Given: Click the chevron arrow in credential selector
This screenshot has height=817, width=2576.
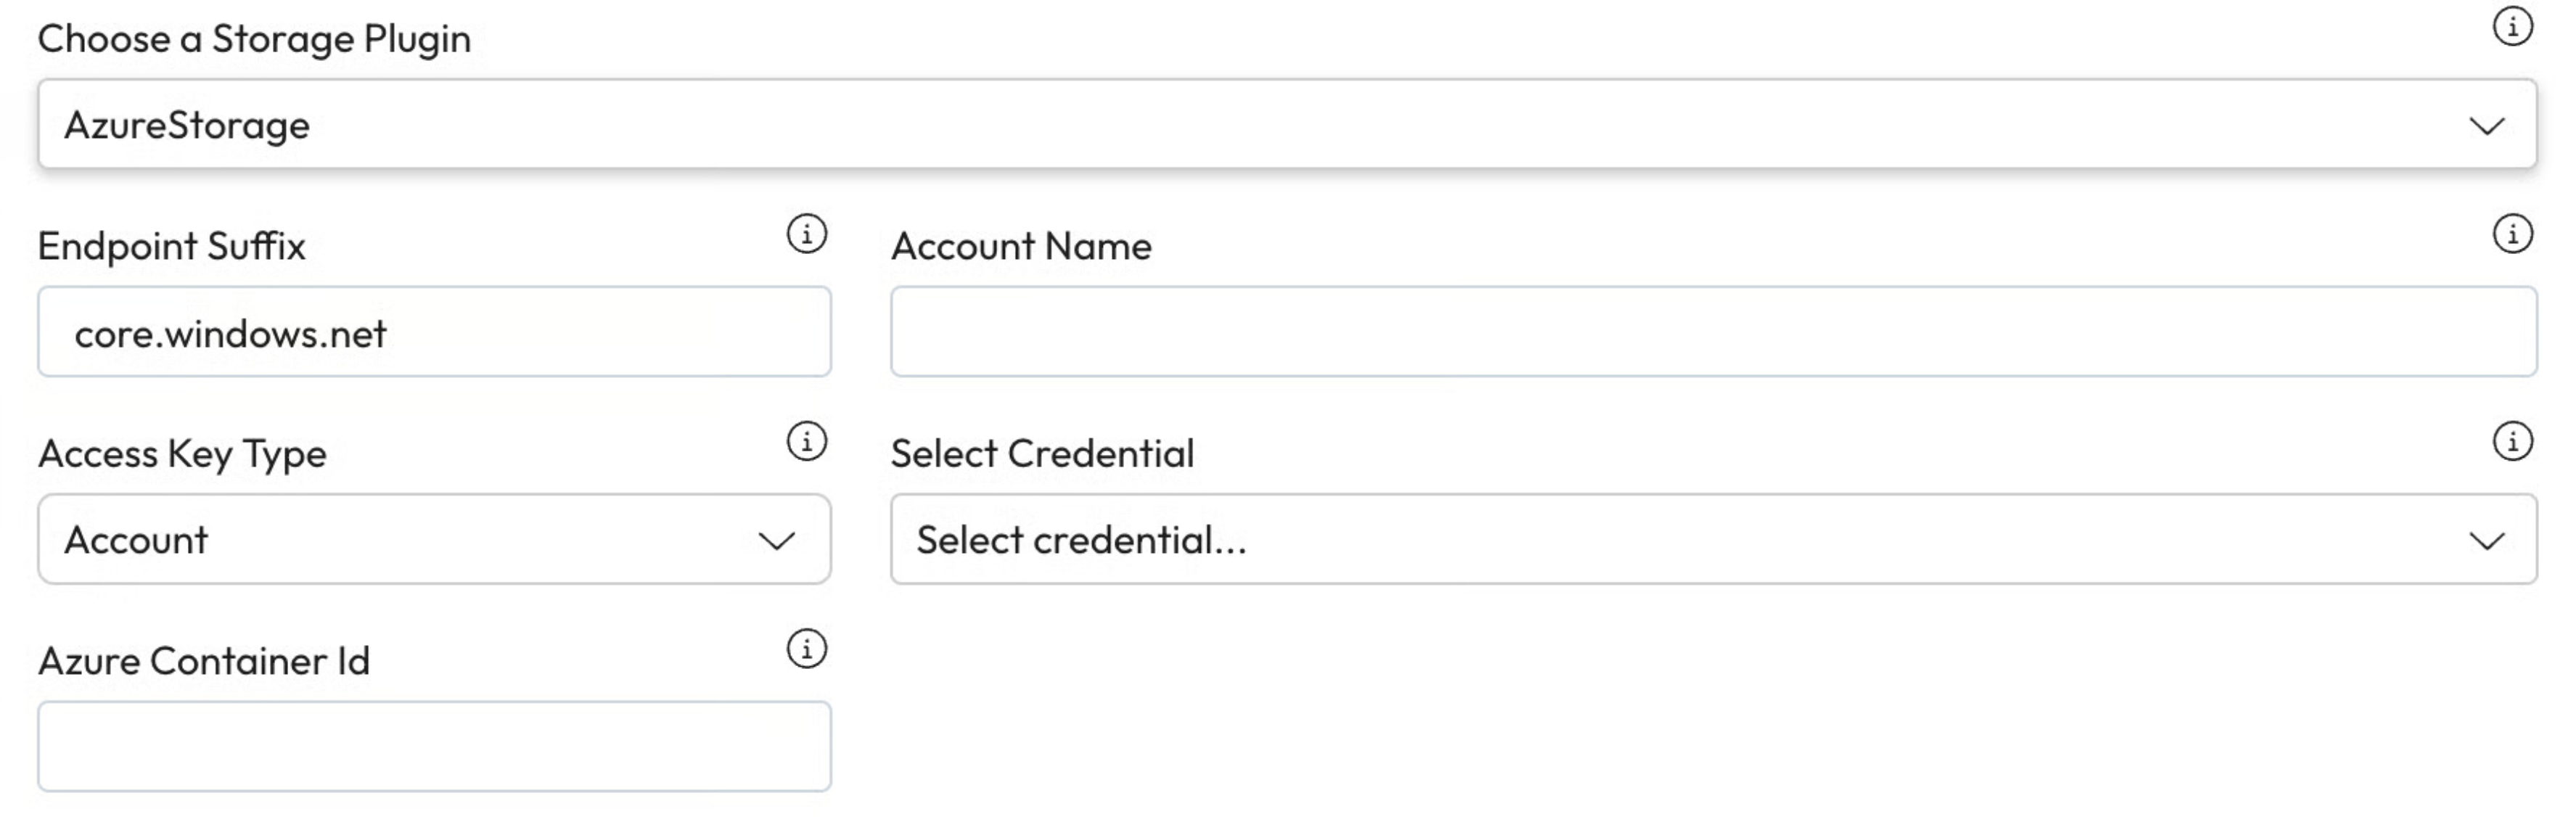Looking at the screenshot, I should coord(2487,541).
